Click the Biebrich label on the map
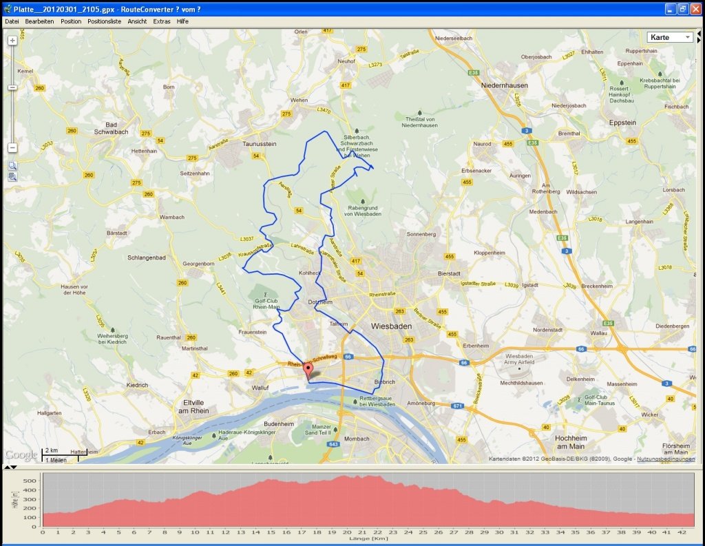The image size is (705, 546). coord(385,382)
